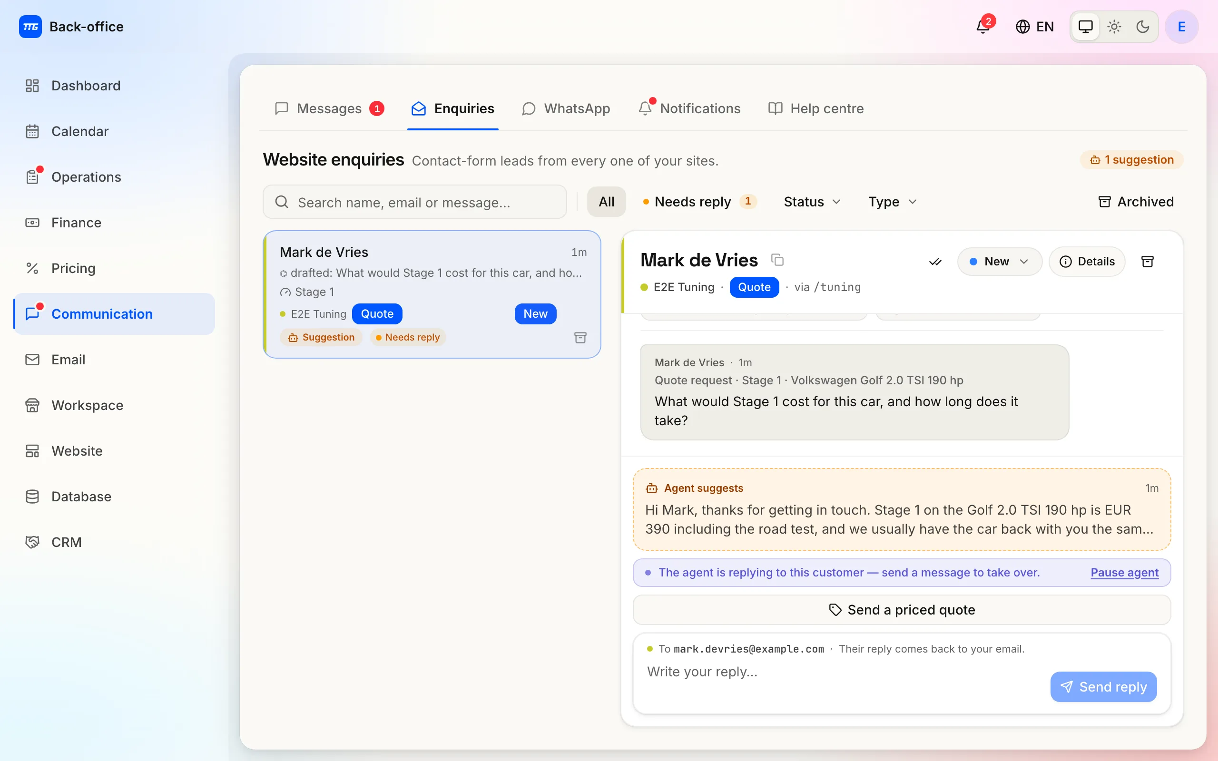Open the New status dropdown
Viewport: 1218px width, 761px height.
point(1000,262)
